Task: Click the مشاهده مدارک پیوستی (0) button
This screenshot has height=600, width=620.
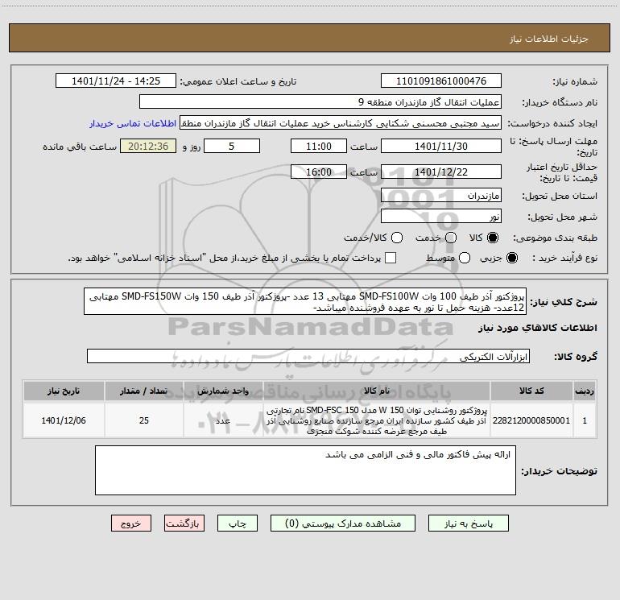Action: pos(343,523)
